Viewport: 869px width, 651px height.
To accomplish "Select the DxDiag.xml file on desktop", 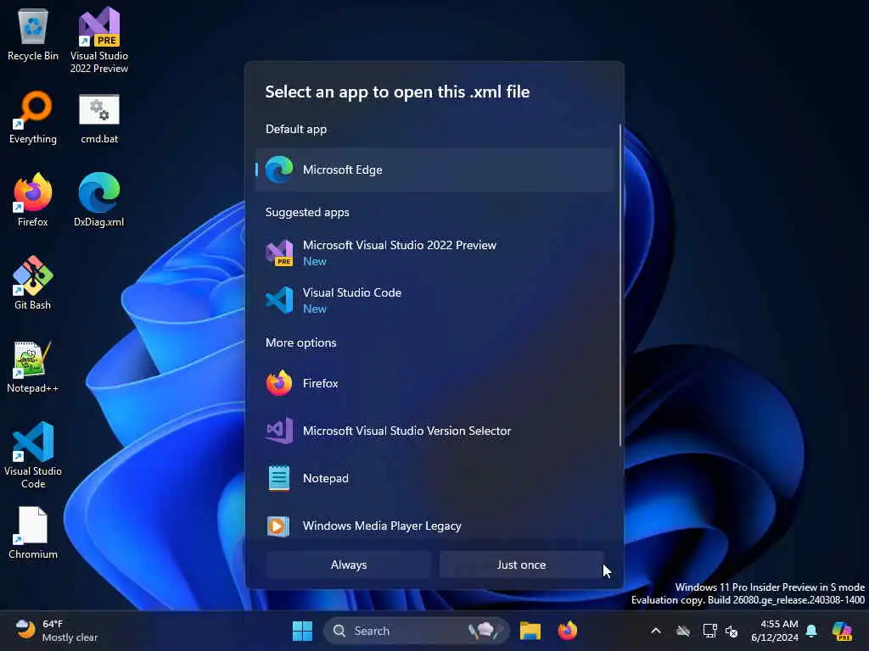I will click(x=99, y=200).
